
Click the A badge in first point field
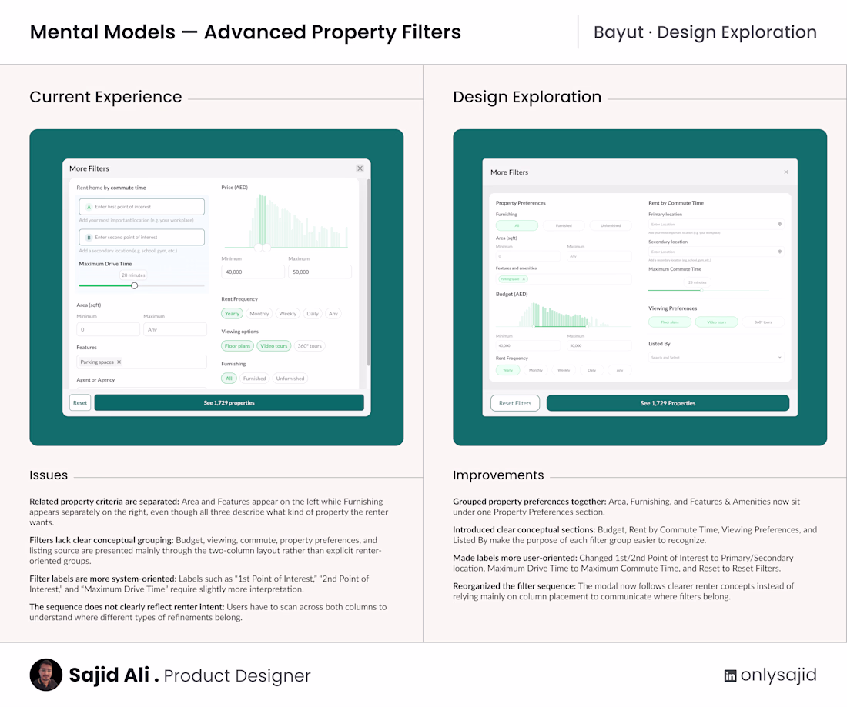[x=89, y=207]
